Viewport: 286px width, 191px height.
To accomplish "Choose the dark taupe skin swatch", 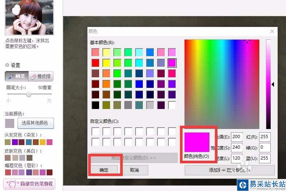I will pyautogui.click(x=30, y=157).
